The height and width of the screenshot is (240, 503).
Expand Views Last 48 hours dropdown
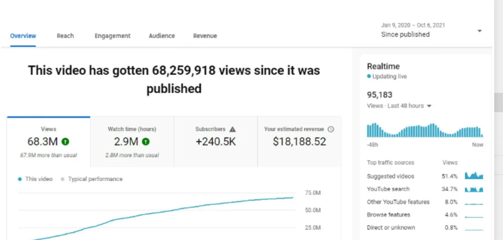click(x=429, y=106)
